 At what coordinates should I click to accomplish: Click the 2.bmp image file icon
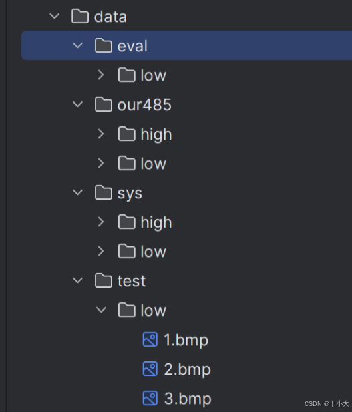(x=150, y=369)
